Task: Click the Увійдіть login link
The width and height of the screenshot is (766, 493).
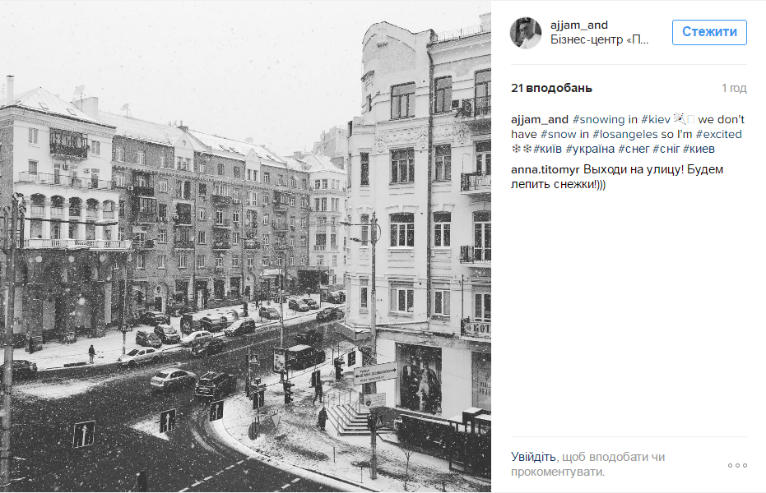Action: click(533, 457)
